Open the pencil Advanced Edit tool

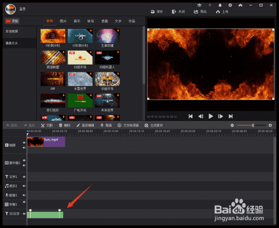(x=78, y=125)
